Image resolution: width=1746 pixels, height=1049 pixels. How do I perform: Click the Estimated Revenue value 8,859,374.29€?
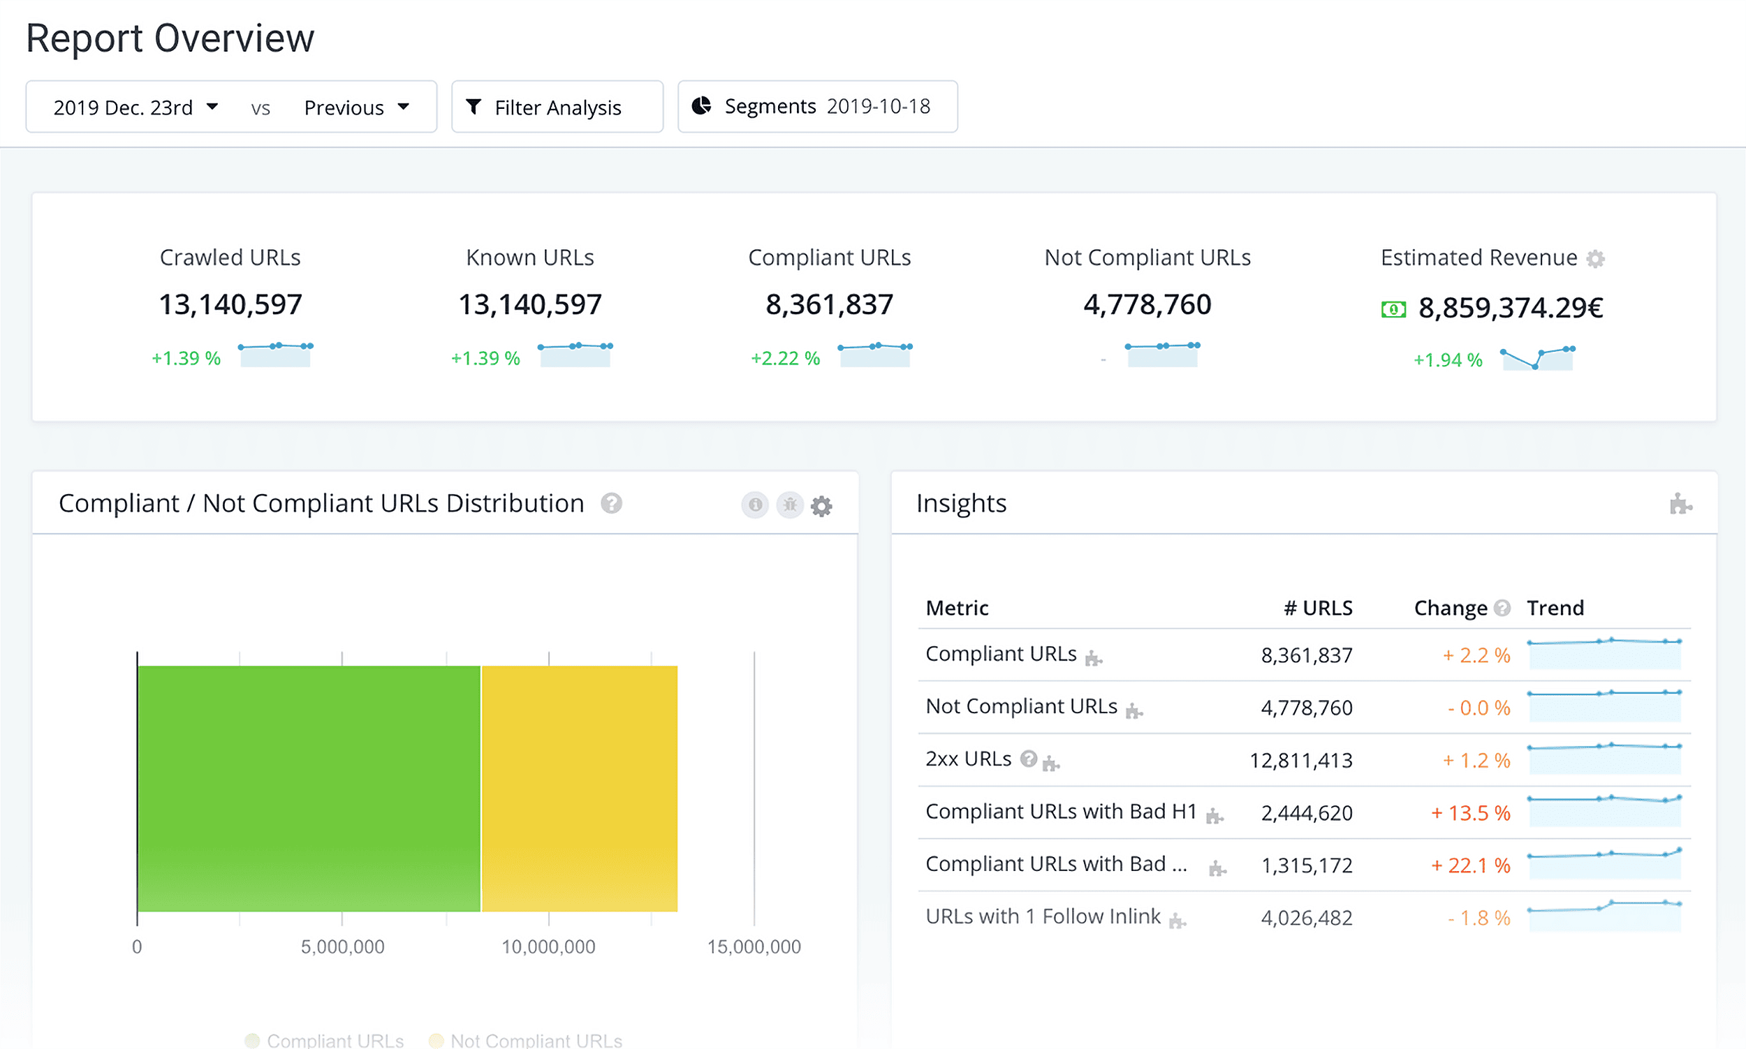point(1511,308)
